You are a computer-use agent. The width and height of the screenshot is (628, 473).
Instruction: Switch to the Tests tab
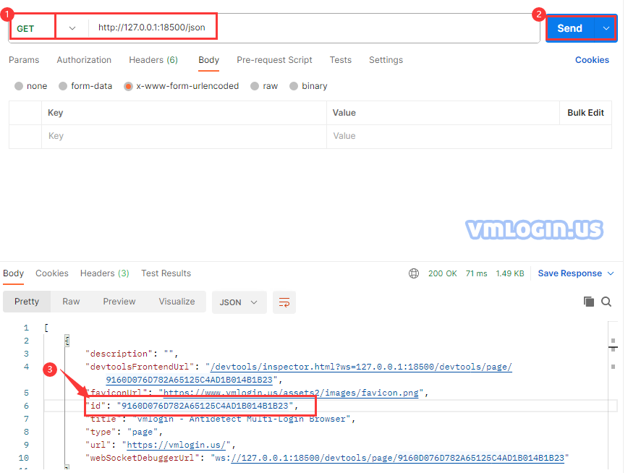coord(341,60)
